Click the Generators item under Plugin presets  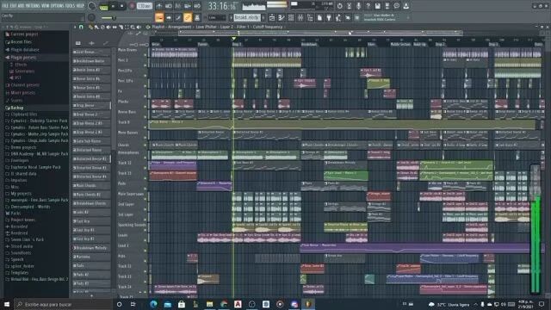tap(25, 71)
